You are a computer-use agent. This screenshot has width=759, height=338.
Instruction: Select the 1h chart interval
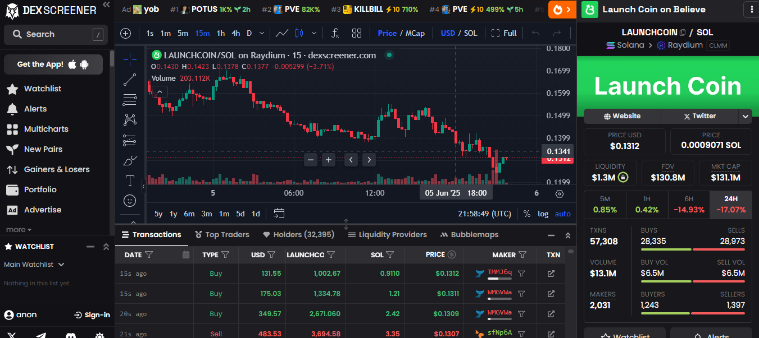pos(221,33)
